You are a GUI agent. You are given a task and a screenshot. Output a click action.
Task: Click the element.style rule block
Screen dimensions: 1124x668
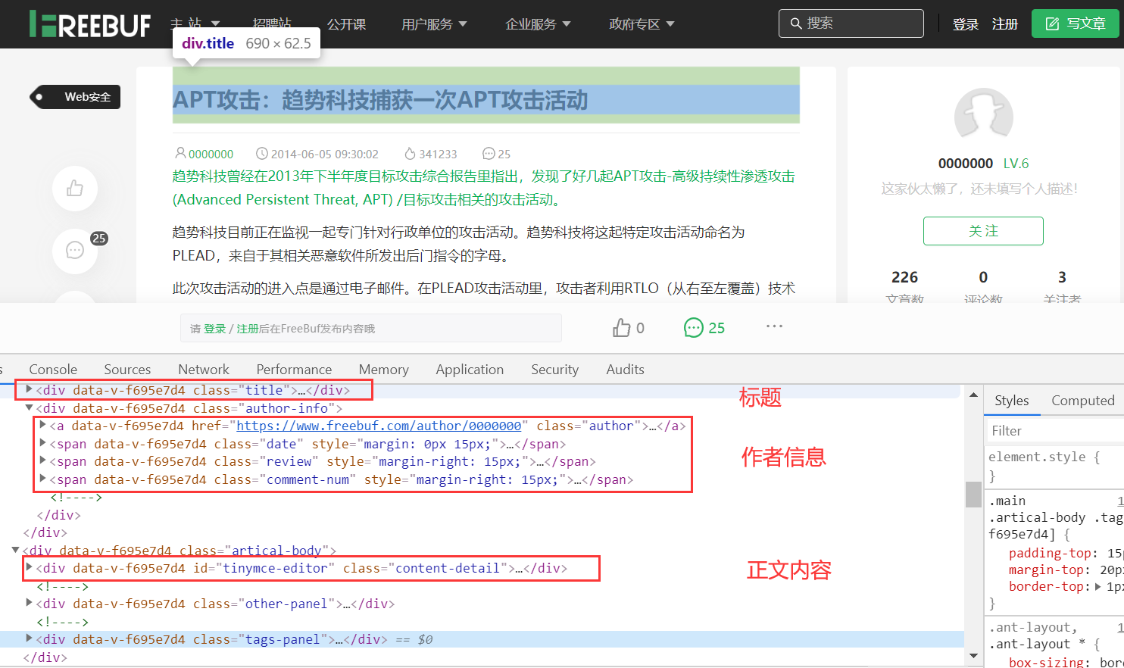[x=1054, y=467]
